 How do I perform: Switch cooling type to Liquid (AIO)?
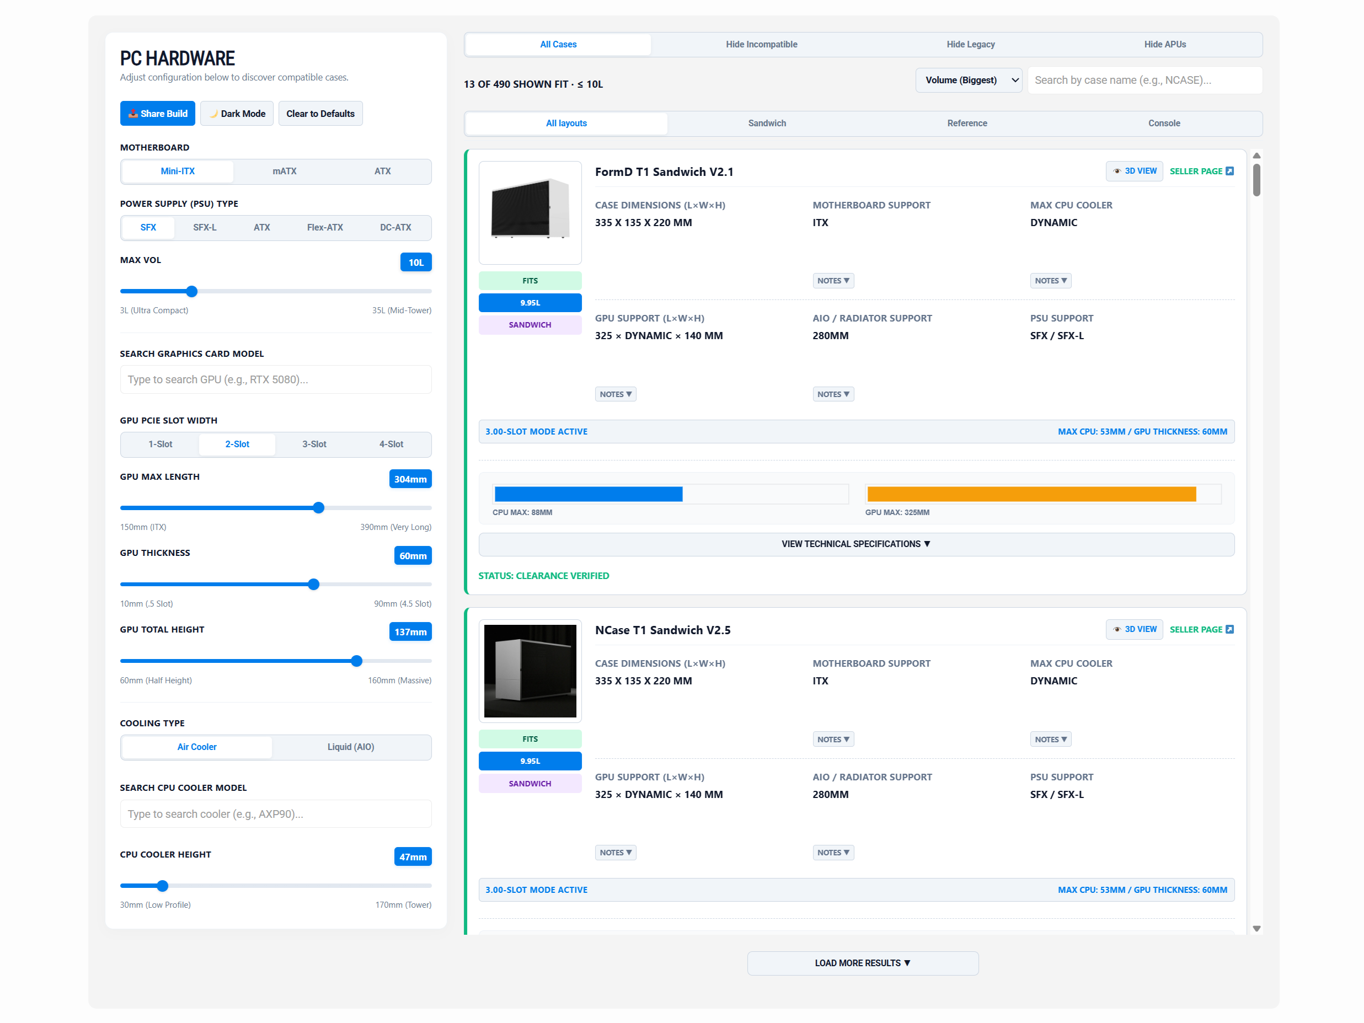[350, 747]
